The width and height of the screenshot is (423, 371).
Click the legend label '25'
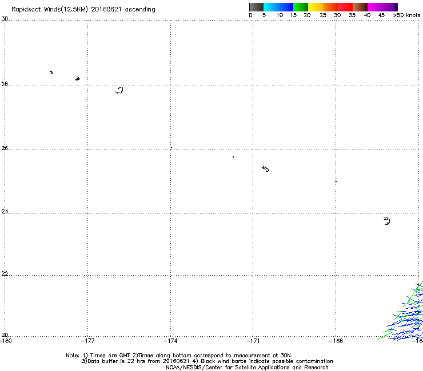coord(323,15)
